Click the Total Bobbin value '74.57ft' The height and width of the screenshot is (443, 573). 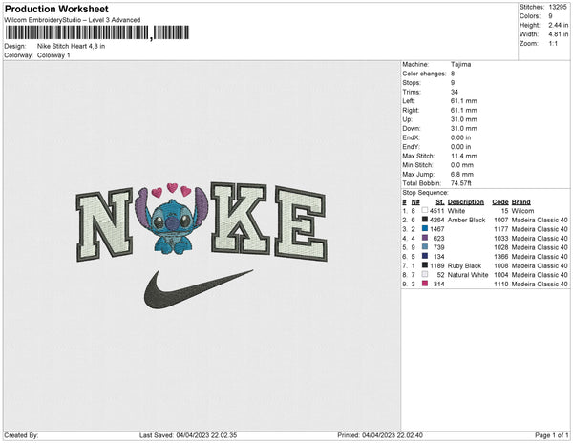pos(461,183)
